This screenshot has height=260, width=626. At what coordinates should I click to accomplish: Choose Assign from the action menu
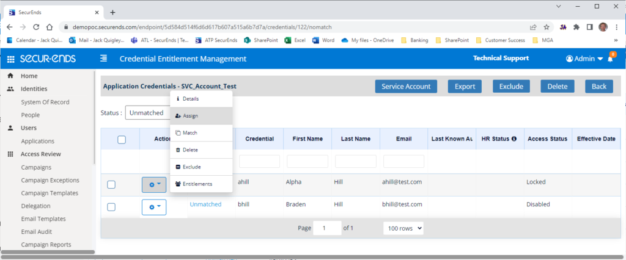pyautogui.click(x=201, y=115)
